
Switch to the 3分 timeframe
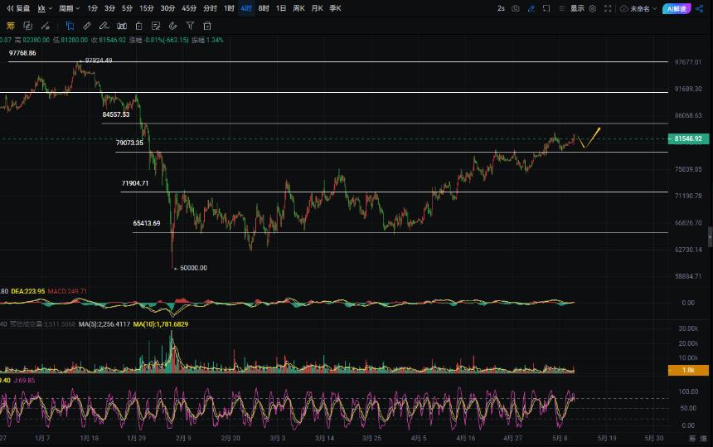109,8
